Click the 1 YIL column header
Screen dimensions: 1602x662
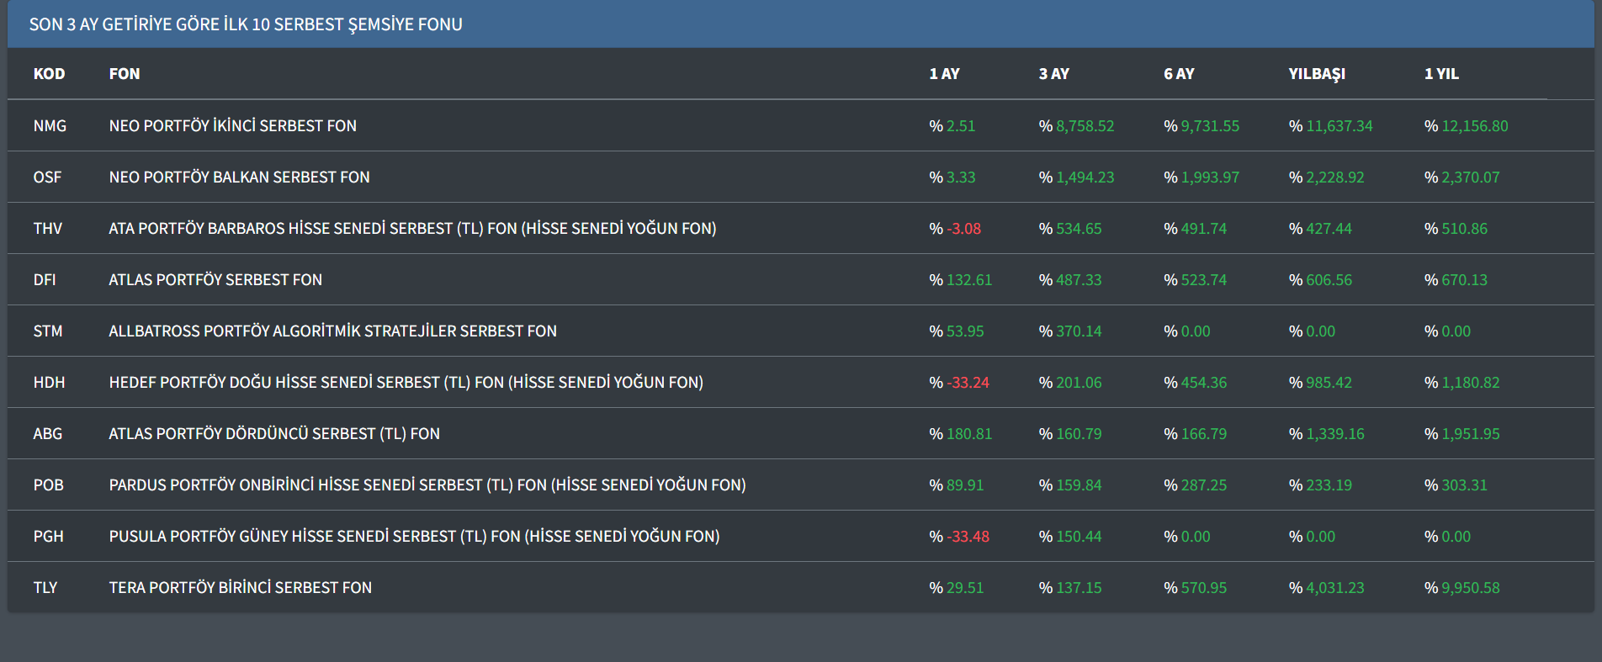(x=1441, y=74)
